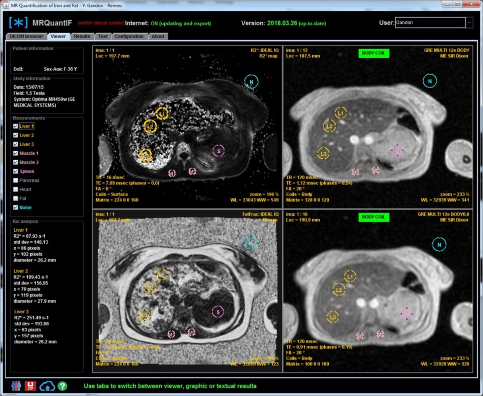Click the User name input field
This screenshot has height=396, width=483.
click(x=430, y=23)
